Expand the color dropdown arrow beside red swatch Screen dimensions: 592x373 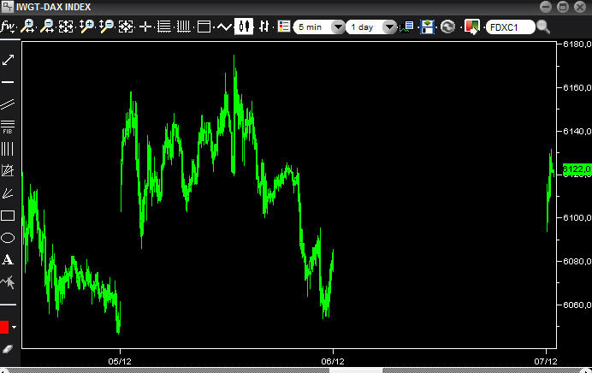coord(14,327)
